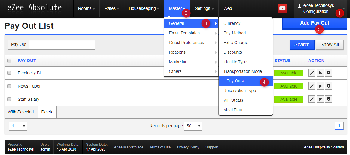Open the Settings dropdown menu
This screenshot has width=350, height=155.
[204, 9]
